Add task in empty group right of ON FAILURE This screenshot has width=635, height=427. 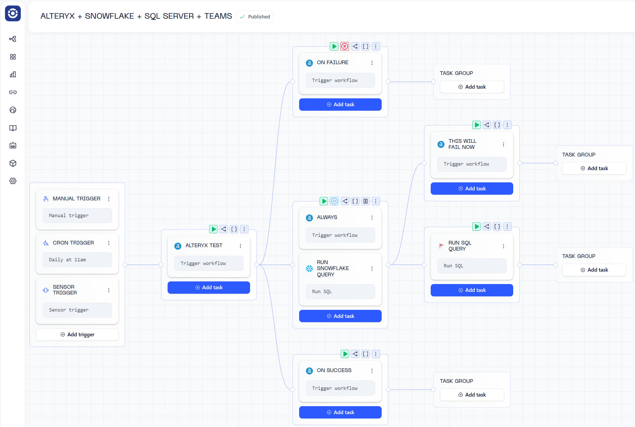[472, 87]
